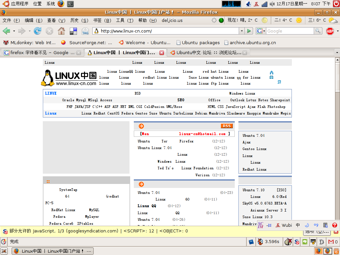
Task: Click the Stop loading button
Action: tap(49, 31)
